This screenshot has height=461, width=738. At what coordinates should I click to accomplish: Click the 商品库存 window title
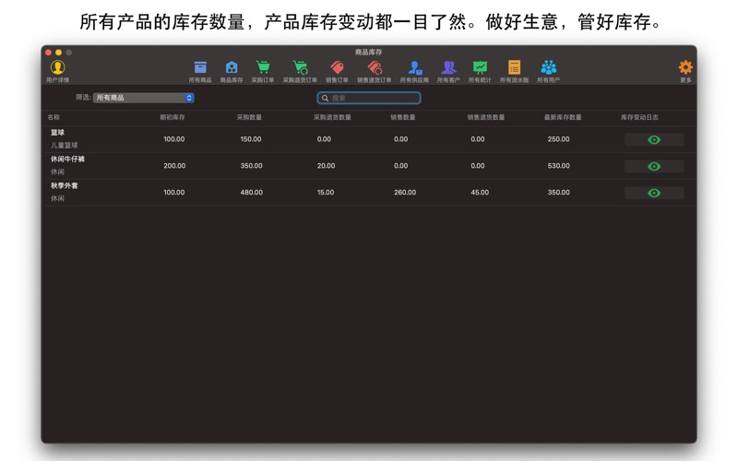[368, 52]
